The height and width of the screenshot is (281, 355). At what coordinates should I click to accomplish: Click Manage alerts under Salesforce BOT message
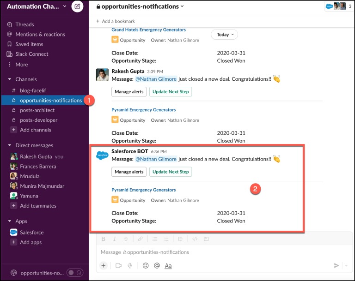[x=129, y=172]
